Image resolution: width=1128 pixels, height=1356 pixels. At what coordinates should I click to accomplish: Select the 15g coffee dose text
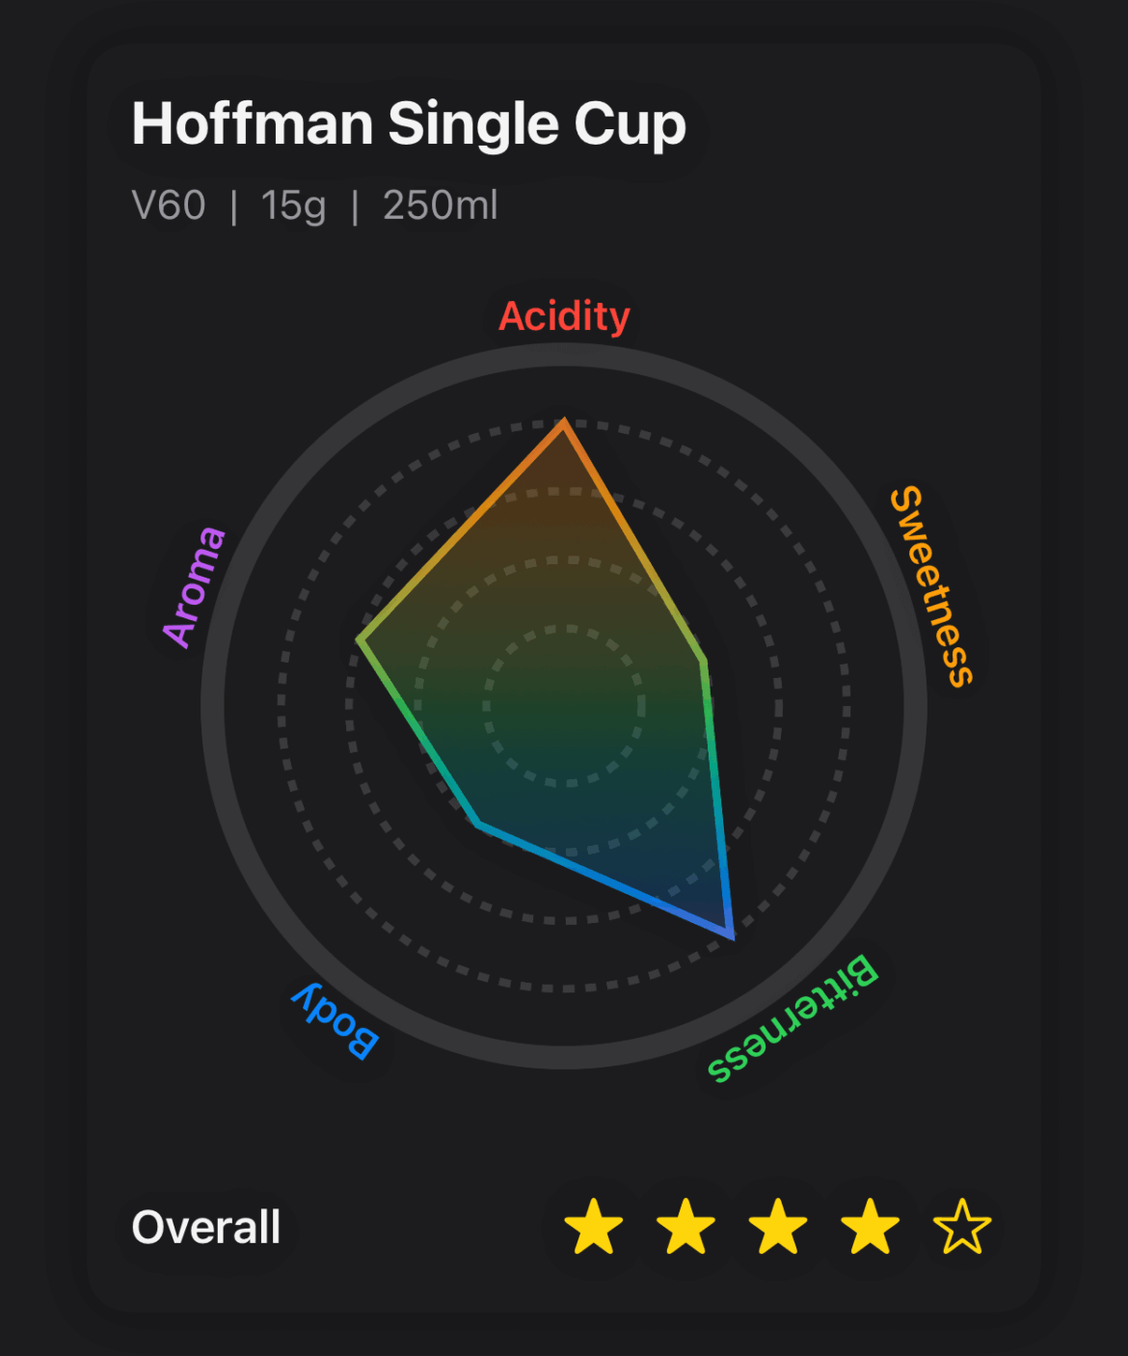click(x=293, y=205)
